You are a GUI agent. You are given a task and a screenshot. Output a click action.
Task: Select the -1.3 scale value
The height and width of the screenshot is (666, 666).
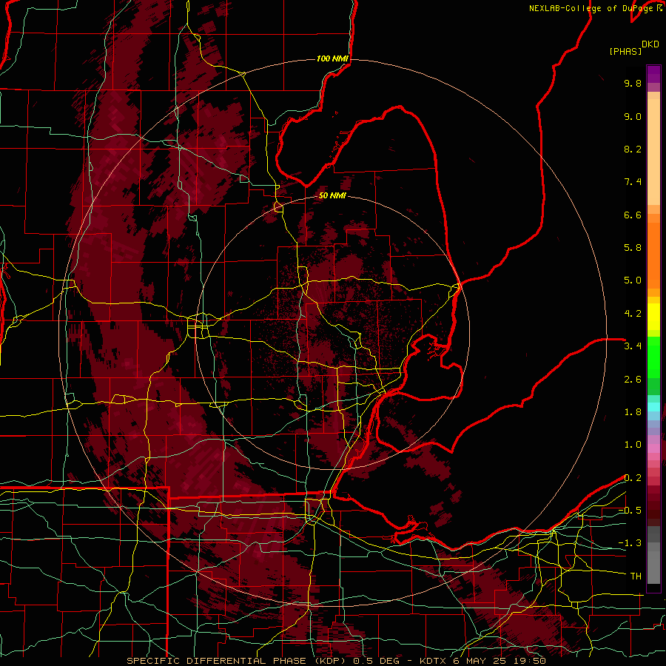[x=630, y=543]
